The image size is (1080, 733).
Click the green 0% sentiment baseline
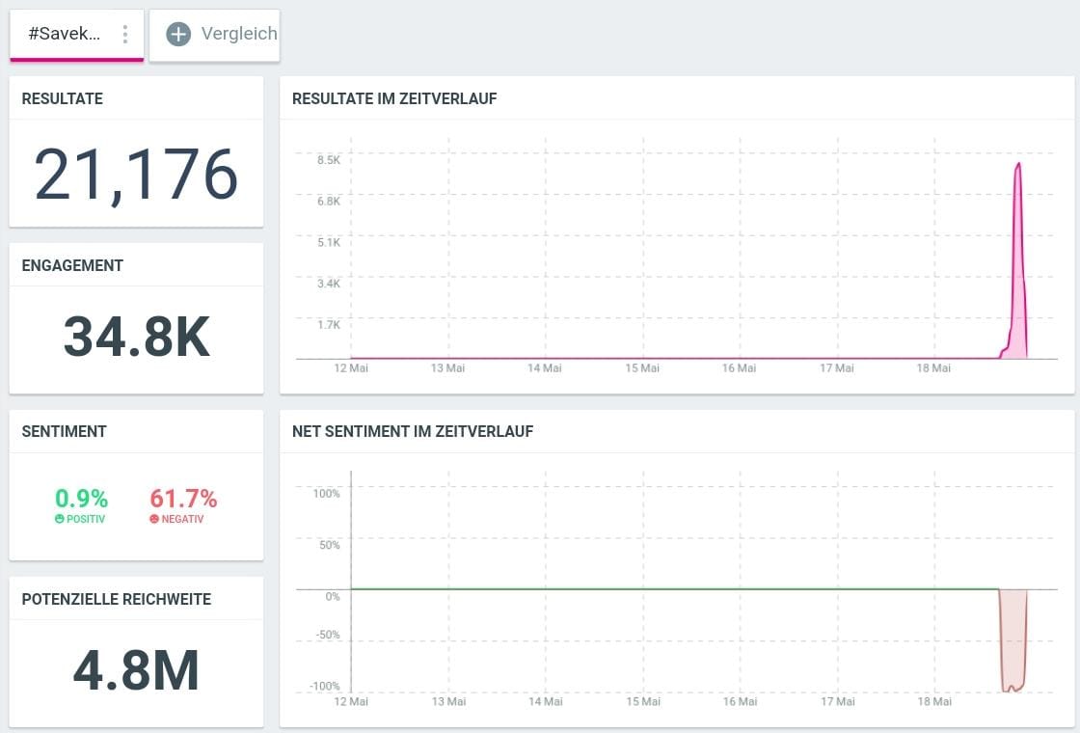pyautogui.click(x=675, y=589)
